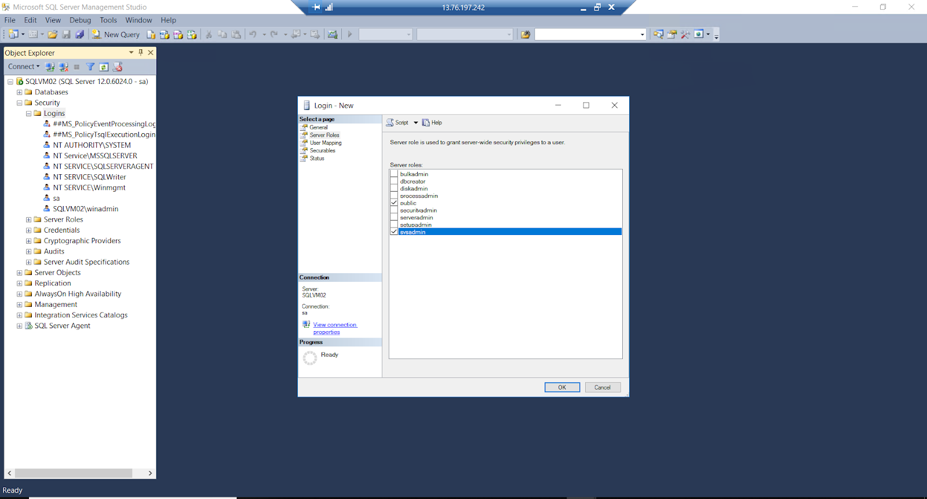
Task: Click the Open File folder icon
Action: 53,34
